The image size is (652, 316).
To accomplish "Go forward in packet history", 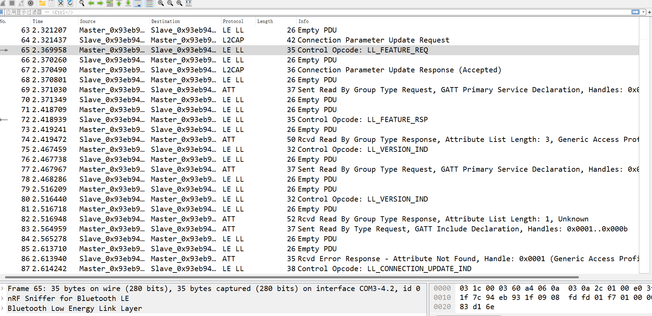I will [x=100, y=3].
